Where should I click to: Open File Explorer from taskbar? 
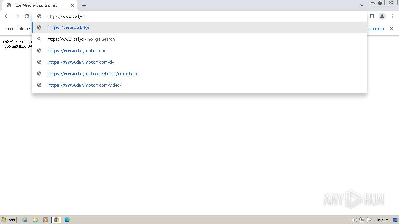point(35,220)
